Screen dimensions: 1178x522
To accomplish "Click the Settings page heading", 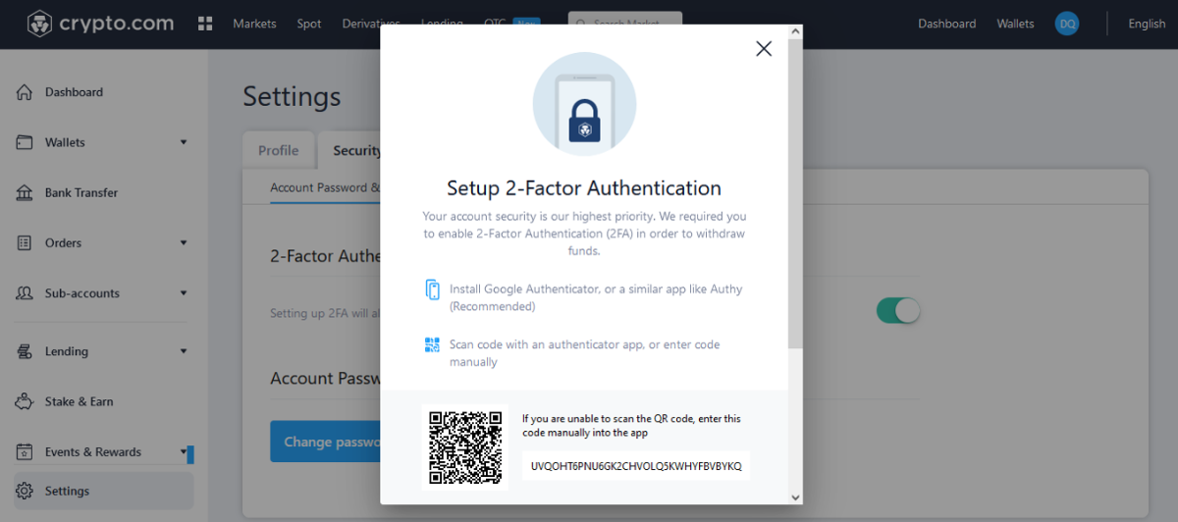I will click(292, 97).
